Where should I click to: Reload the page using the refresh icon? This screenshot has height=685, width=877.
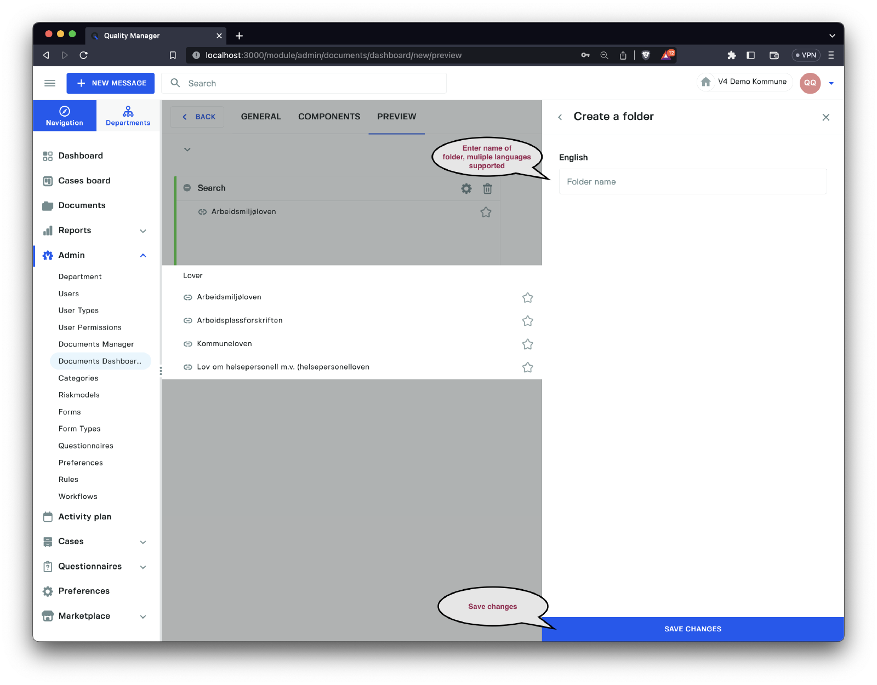coord(83,55)
